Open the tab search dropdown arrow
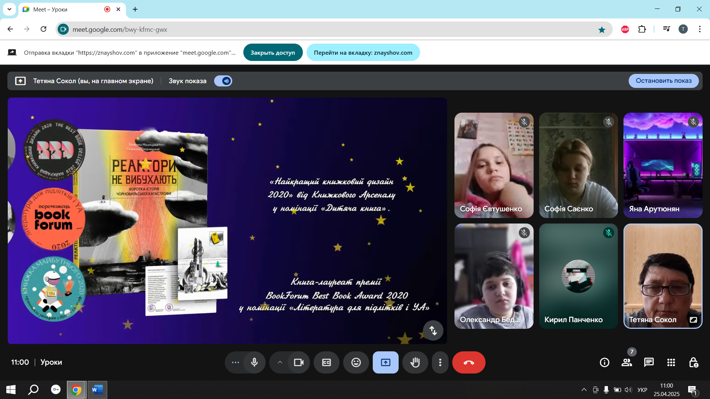The image size is (710, 399). pos(9,9)
